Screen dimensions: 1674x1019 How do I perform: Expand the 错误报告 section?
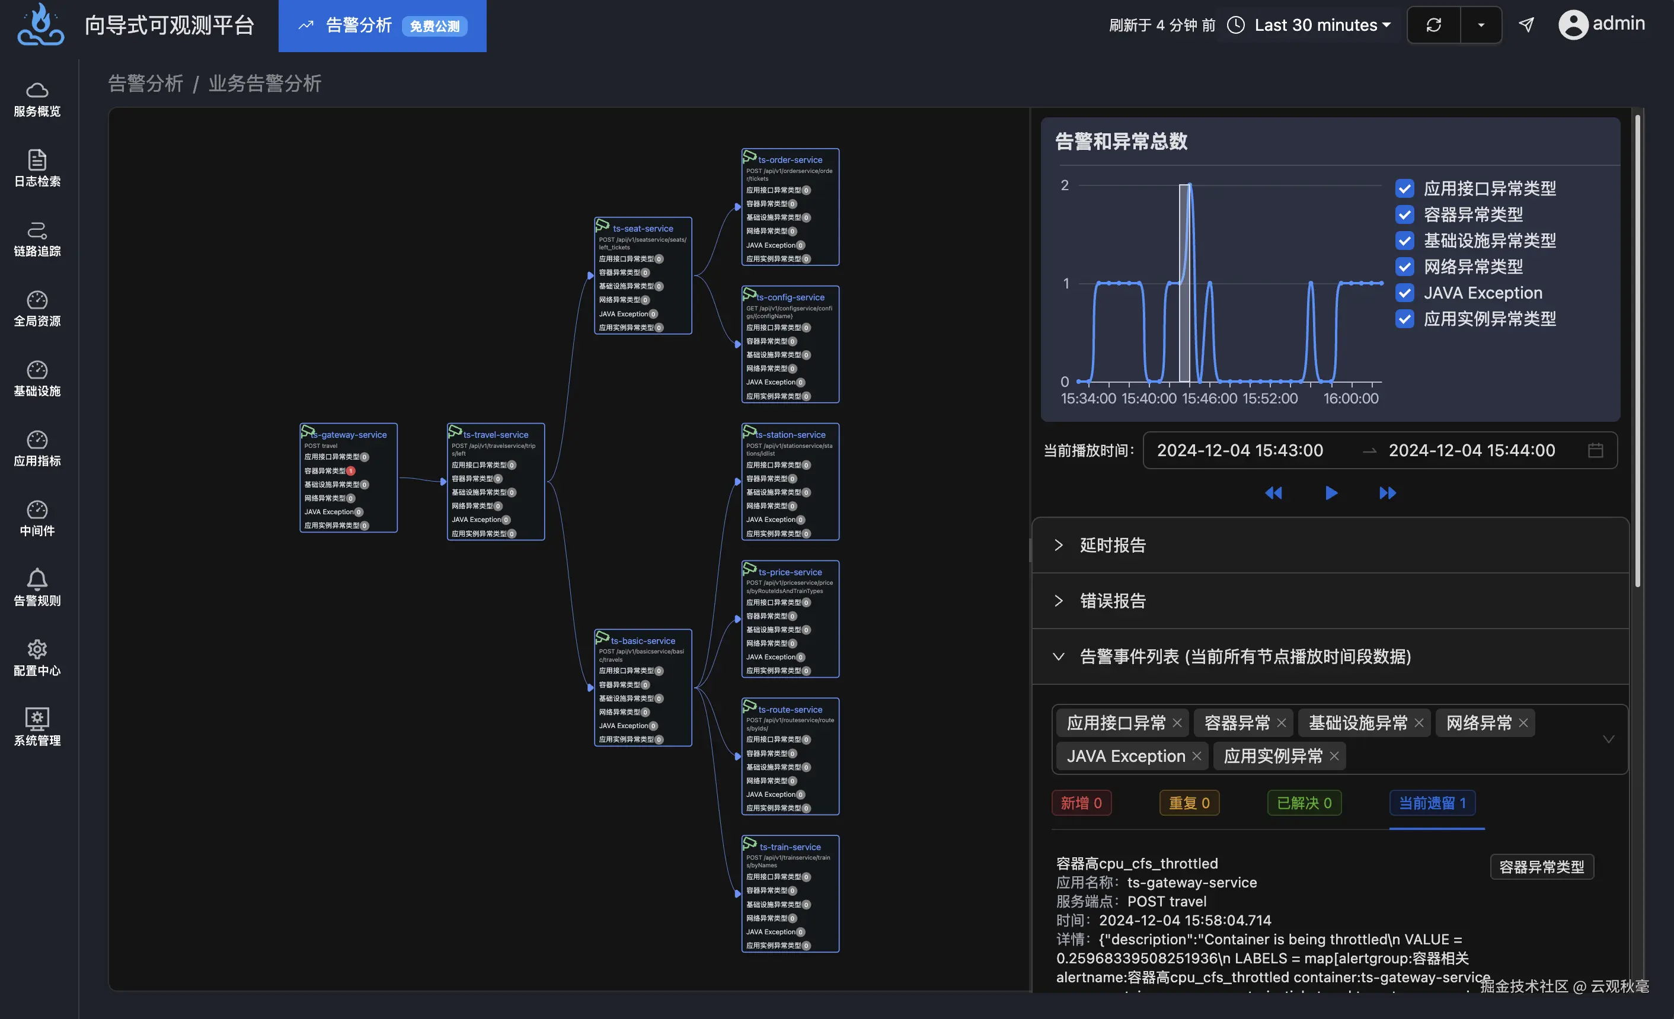coord(1113,601)
